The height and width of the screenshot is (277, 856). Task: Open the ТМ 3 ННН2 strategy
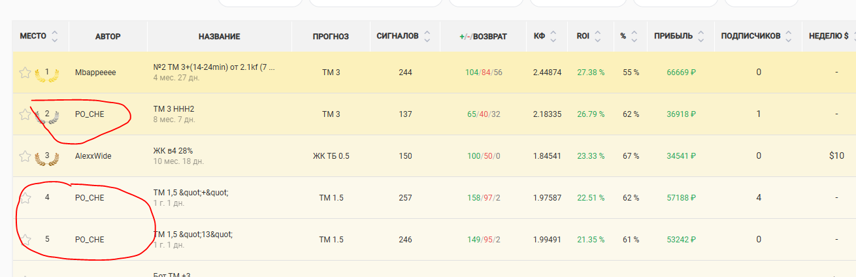pos(174,109)
